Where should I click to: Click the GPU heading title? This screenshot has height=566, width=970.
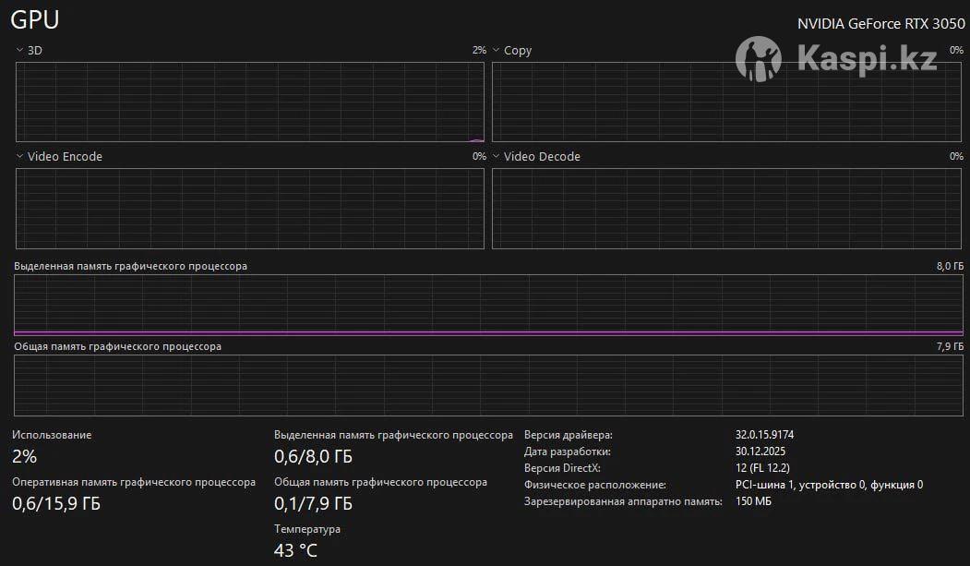tap(35, 20)
